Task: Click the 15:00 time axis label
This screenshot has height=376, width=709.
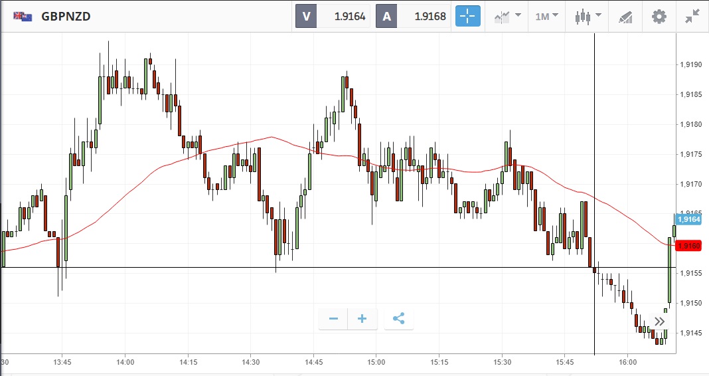Action: click(376, 363)
